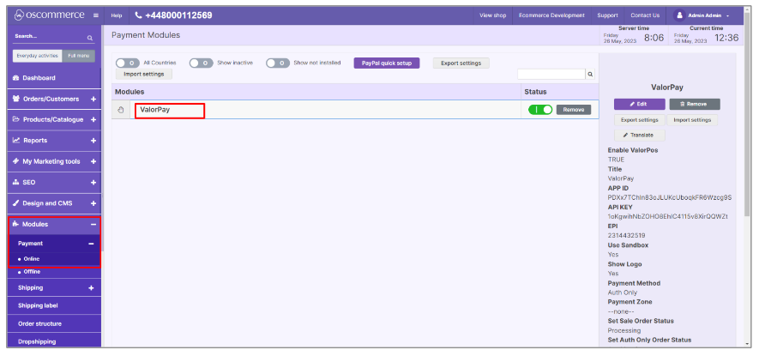Click the purple Edit button
The height and width of the screenshot is (356, 759).
[x=640, y=104]
